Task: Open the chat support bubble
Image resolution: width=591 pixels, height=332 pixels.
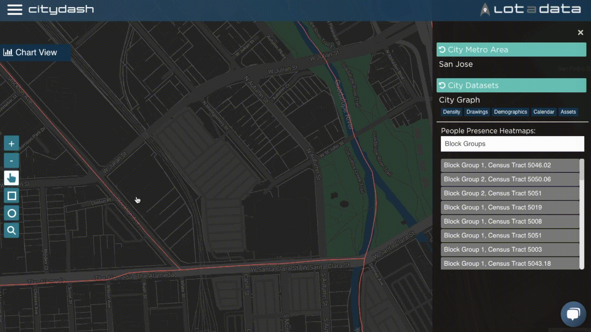Action: pyautogui.click(x=573, y=314)
